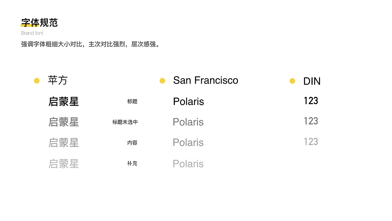Click the 标题 label
This screenshot has width=392, height=221.
click(x=132, y=102)
